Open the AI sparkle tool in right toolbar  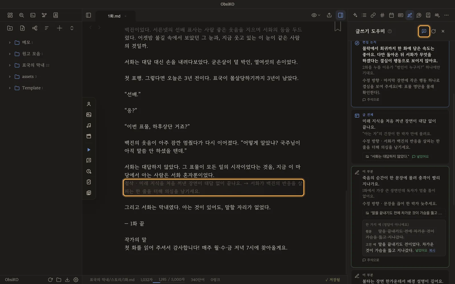coord(355,15)
